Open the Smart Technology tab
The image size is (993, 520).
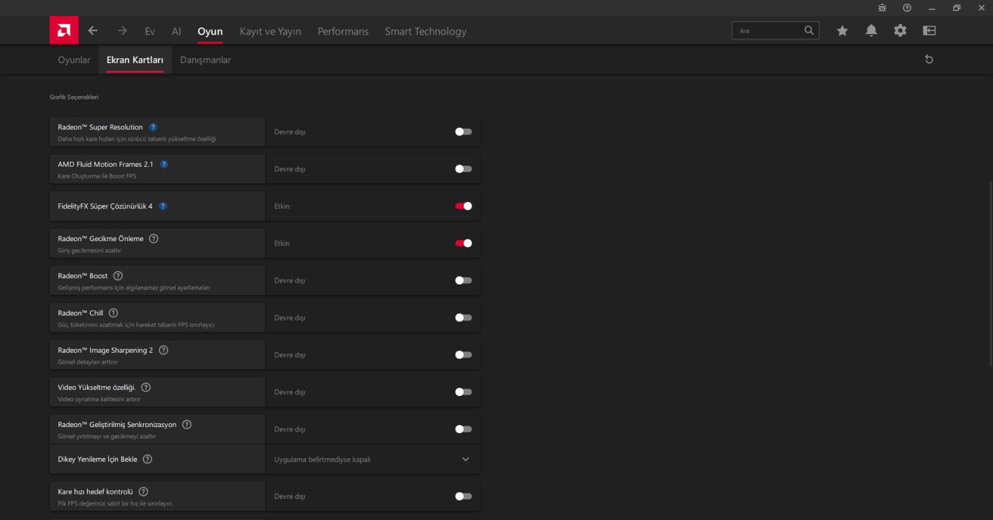pyautogui.click(x=426, y=32)
